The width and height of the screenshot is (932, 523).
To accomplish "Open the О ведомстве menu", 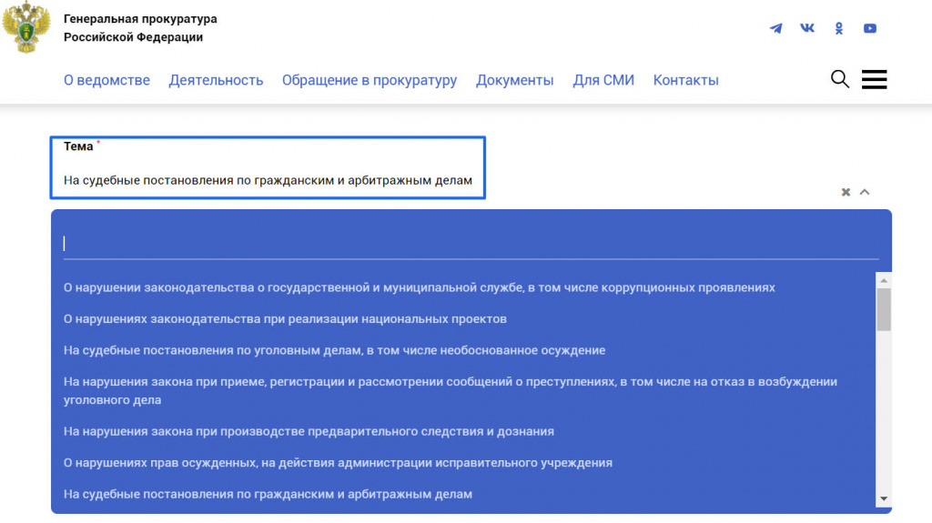I will coord(107,80).
